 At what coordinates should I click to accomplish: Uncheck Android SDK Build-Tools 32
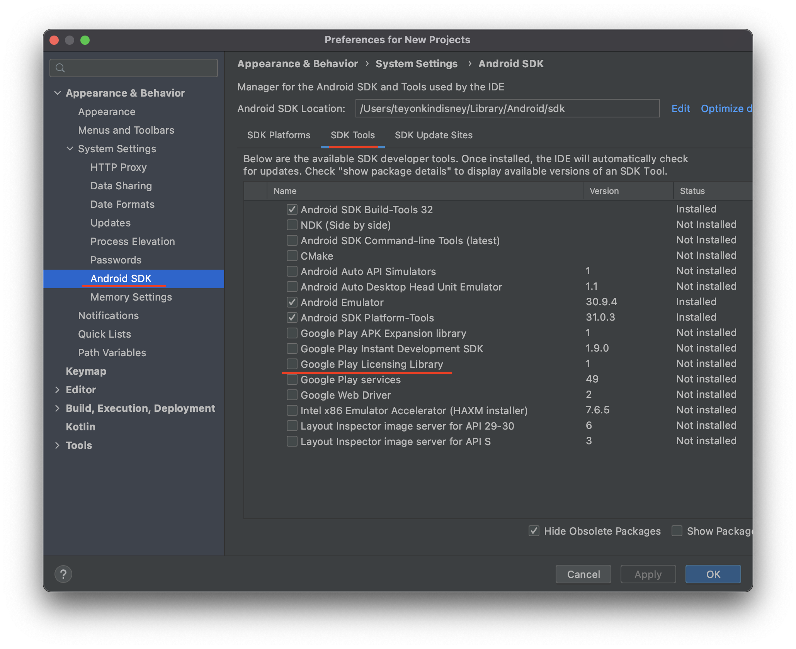pos(292,209)
